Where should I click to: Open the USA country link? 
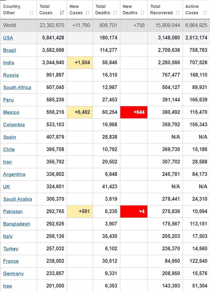8,38
